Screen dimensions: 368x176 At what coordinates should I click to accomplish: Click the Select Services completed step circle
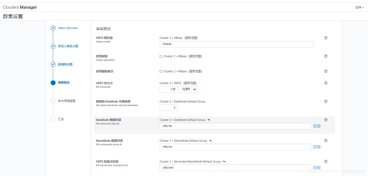[x=53, y=28]
